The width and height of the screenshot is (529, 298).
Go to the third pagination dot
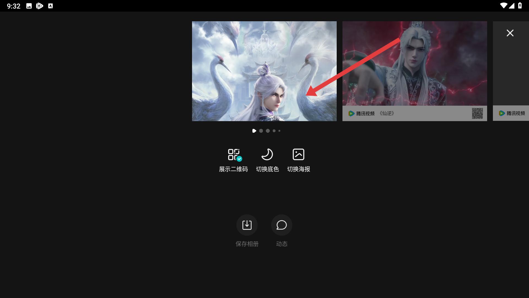tap(268, 131)
